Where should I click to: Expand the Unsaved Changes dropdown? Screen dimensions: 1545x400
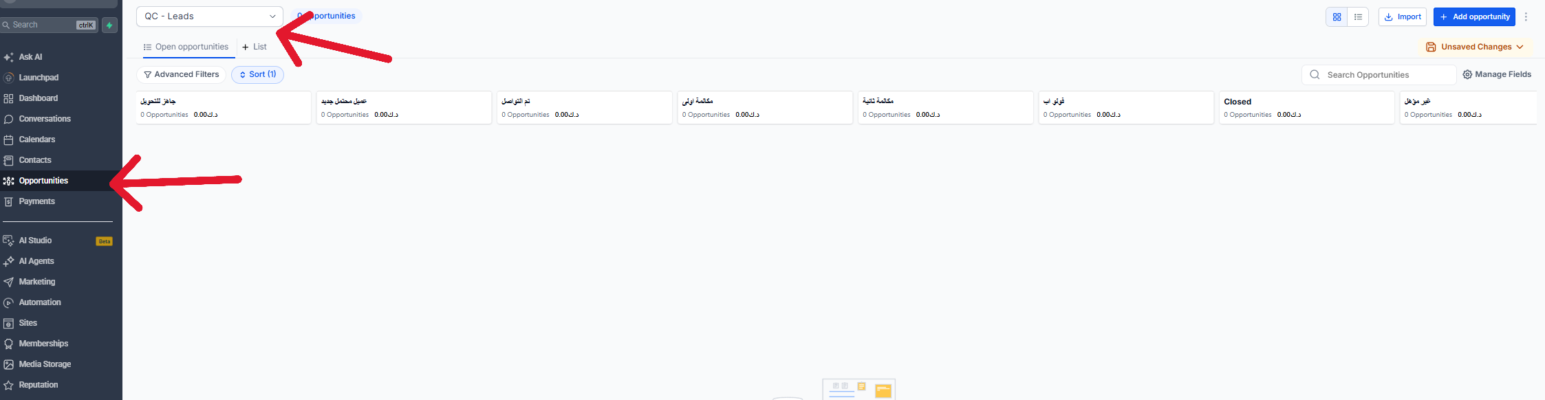coord(1474,47)
